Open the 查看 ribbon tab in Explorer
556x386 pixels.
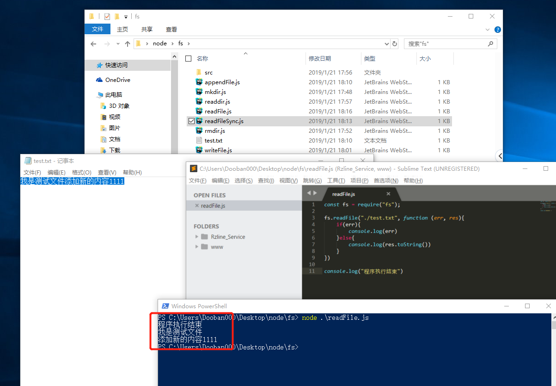click(x=171, y=29)
